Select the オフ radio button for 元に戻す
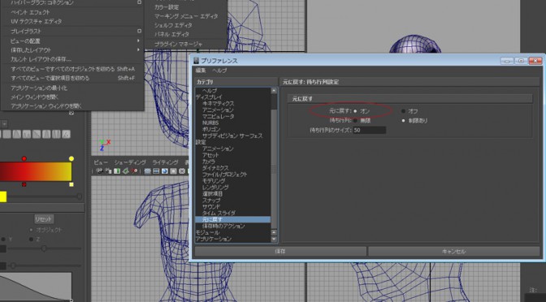546x302 pixels. (x=403, y=111)
